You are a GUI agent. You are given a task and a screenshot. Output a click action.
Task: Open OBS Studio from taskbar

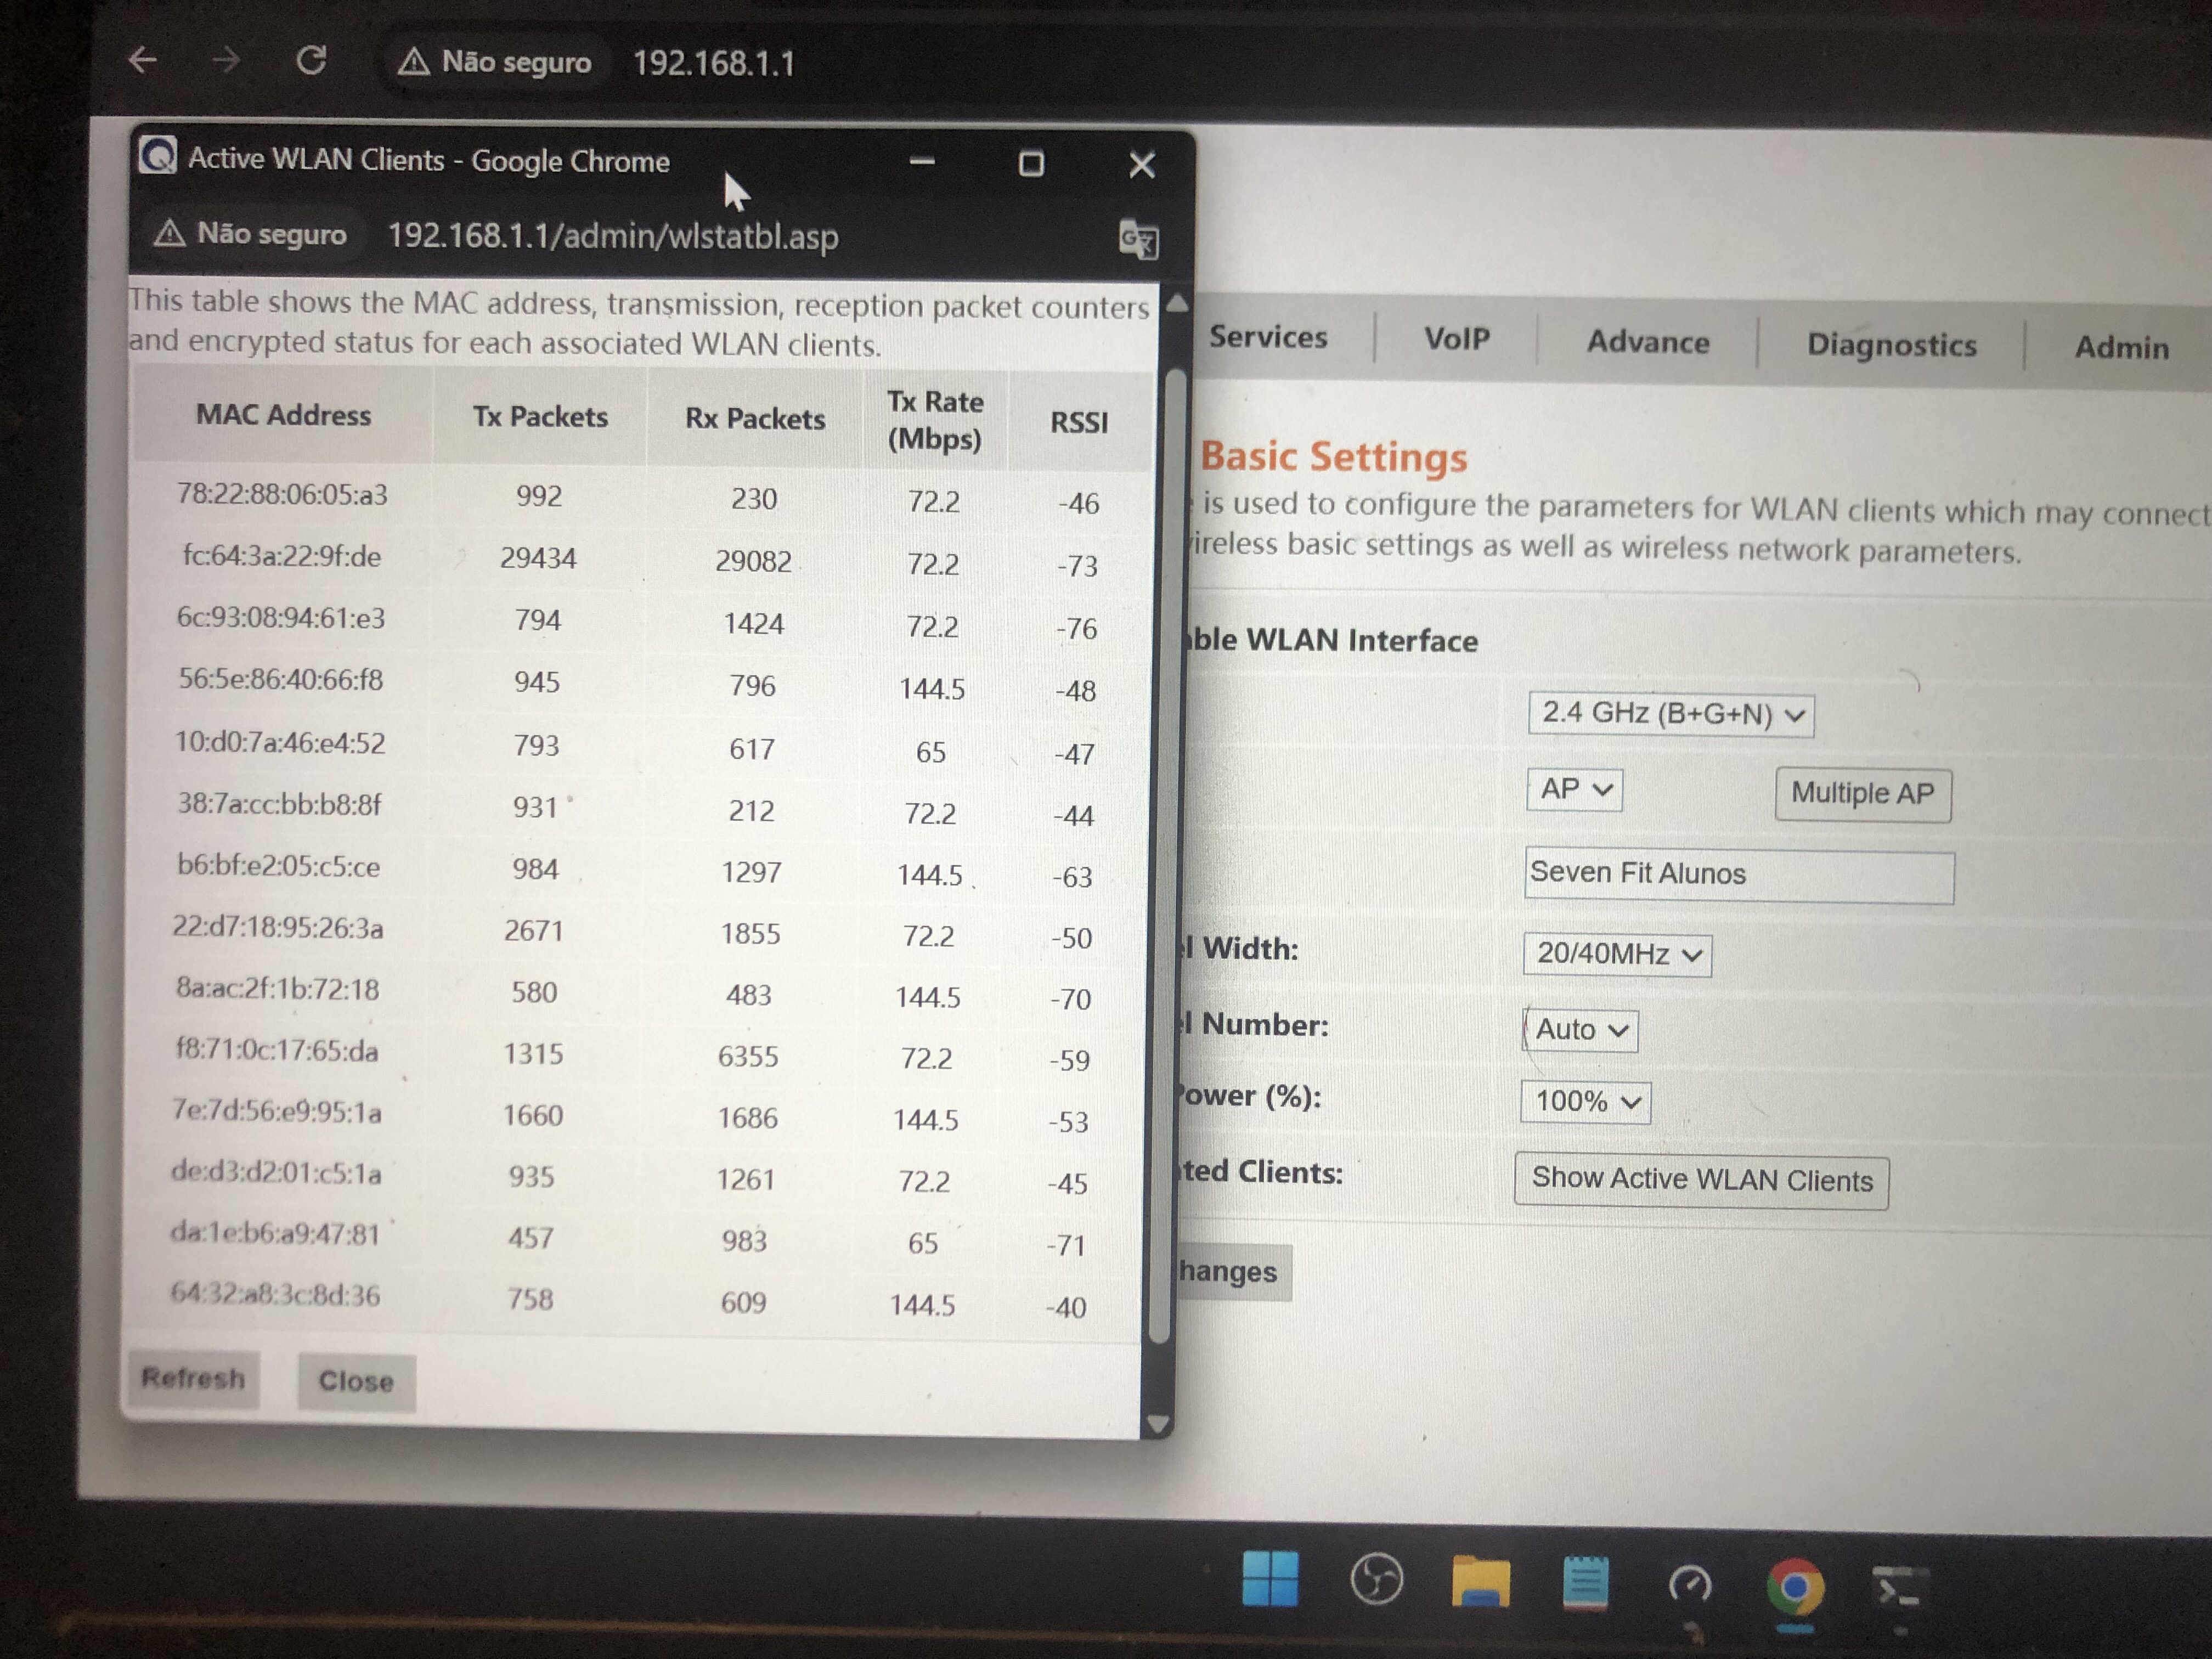pyautogui.click(x=1376, y=1579)
